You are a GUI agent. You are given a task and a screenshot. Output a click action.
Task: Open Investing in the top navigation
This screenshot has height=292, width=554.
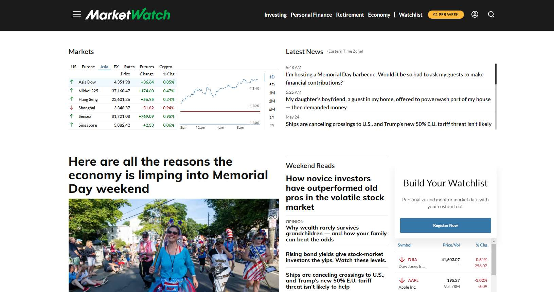[275, 15]
